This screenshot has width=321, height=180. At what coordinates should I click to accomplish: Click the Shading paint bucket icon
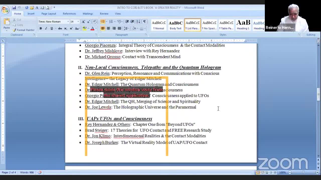134,28
